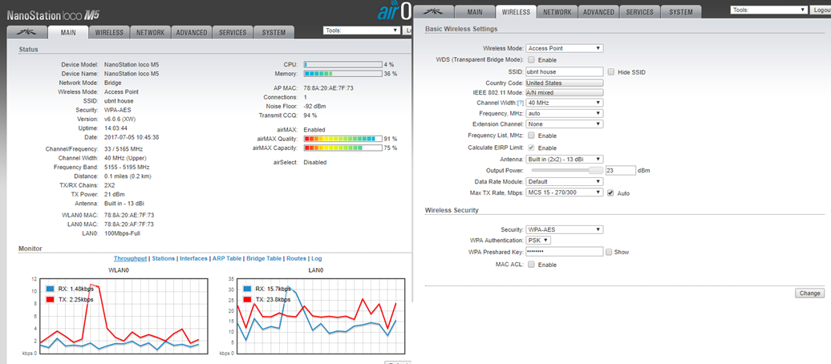Open the Channel Width help [?] icon
Viewport: 831px width, 364px height.
519,103
